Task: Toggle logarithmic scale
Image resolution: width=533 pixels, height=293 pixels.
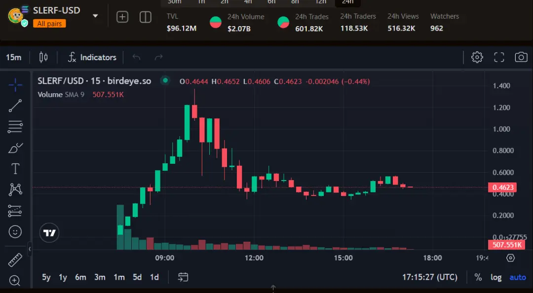Action: (x=496, y=277)
